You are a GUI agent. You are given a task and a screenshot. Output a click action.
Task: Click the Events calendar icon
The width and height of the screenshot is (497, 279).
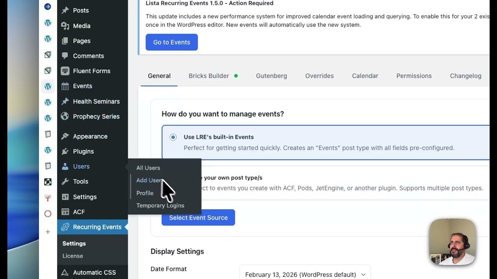[x=65, y=86]
